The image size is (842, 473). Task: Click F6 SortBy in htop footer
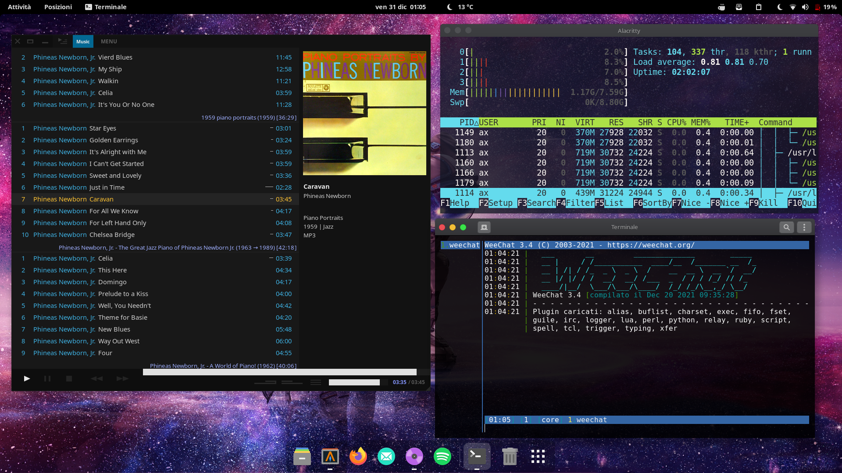click(x=653, y=203)
